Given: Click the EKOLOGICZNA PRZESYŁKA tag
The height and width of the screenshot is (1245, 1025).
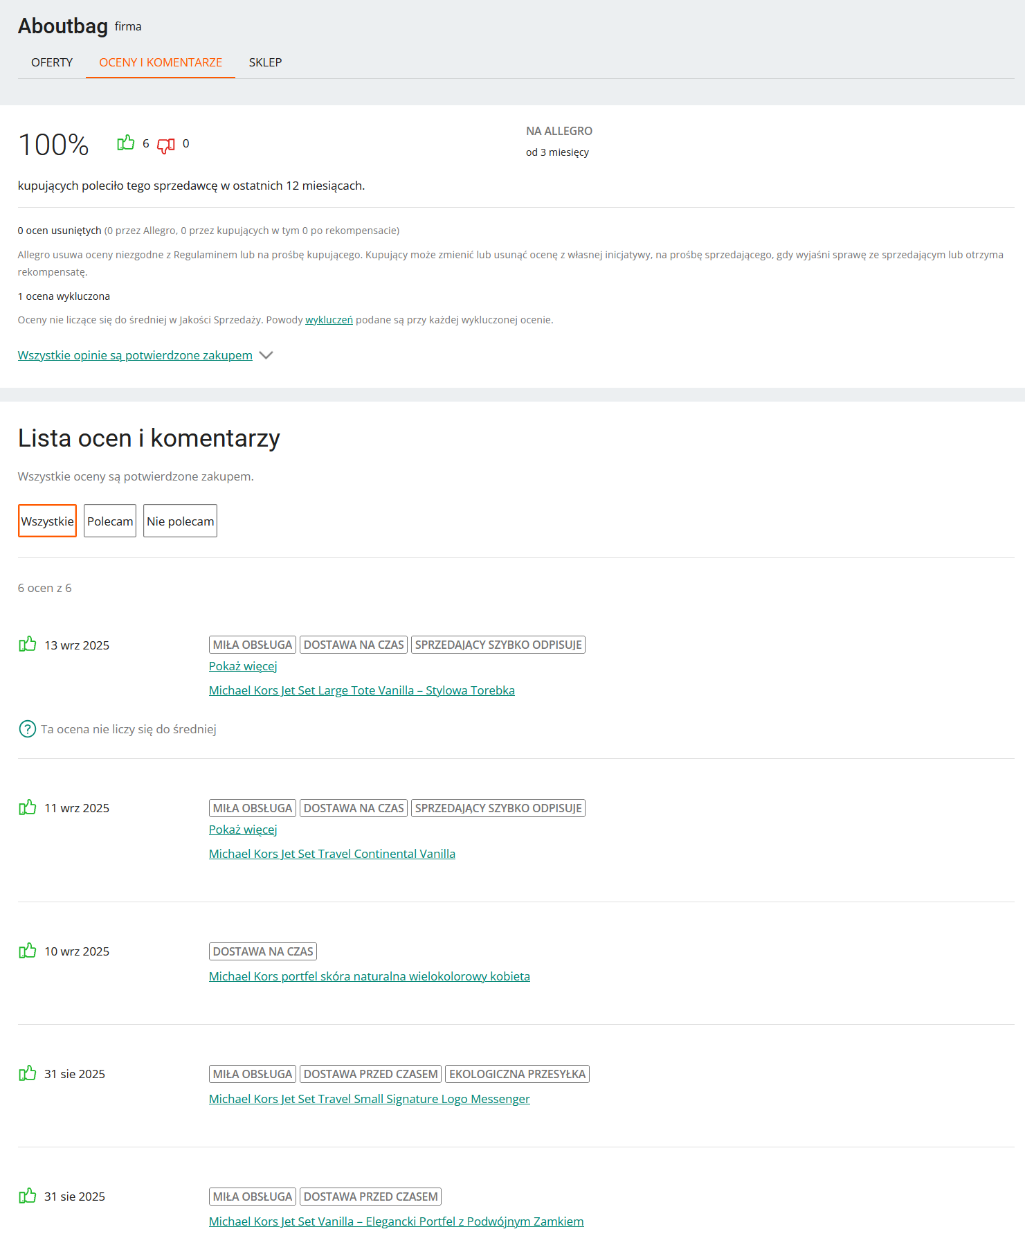Looking at the screenshot, I should click(517, 1074).
